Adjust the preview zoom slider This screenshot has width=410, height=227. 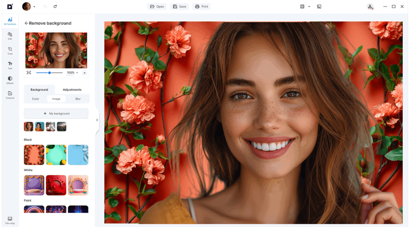49,73
